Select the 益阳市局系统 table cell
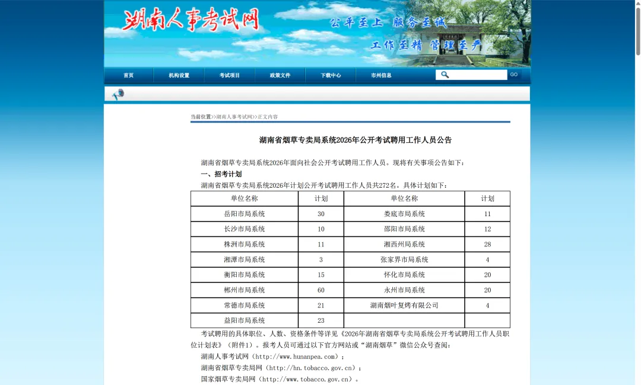Screen dimensions: 641x385 point(245,320)
